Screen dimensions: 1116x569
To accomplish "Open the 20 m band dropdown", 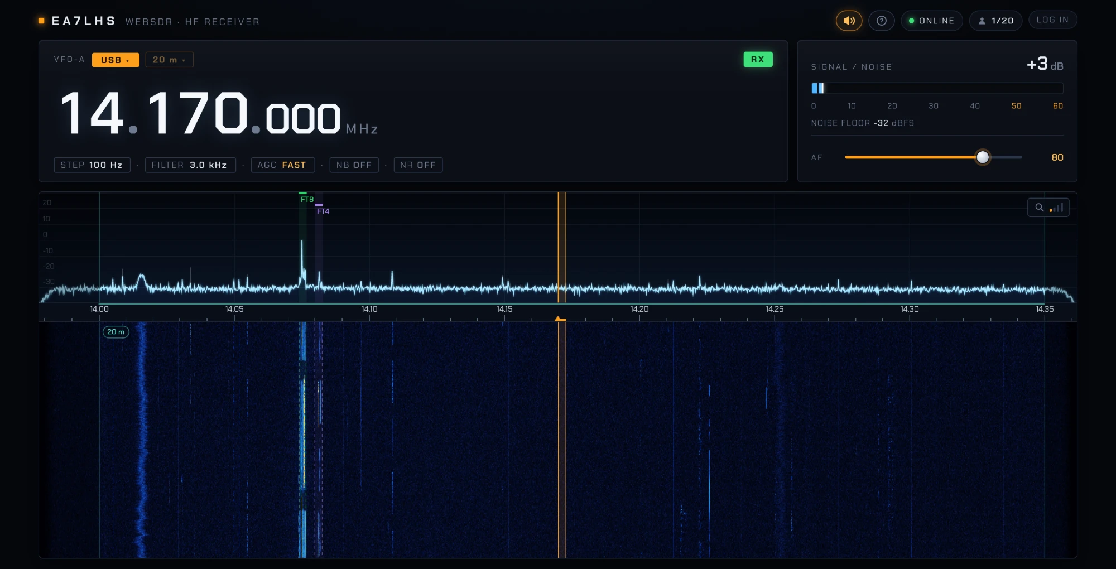I will coord(169,60).
